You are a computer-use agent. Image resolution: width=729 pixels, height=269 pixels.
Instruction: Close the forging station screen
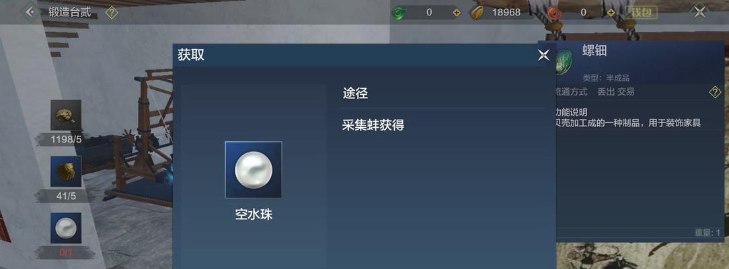[x=699, y=11]
